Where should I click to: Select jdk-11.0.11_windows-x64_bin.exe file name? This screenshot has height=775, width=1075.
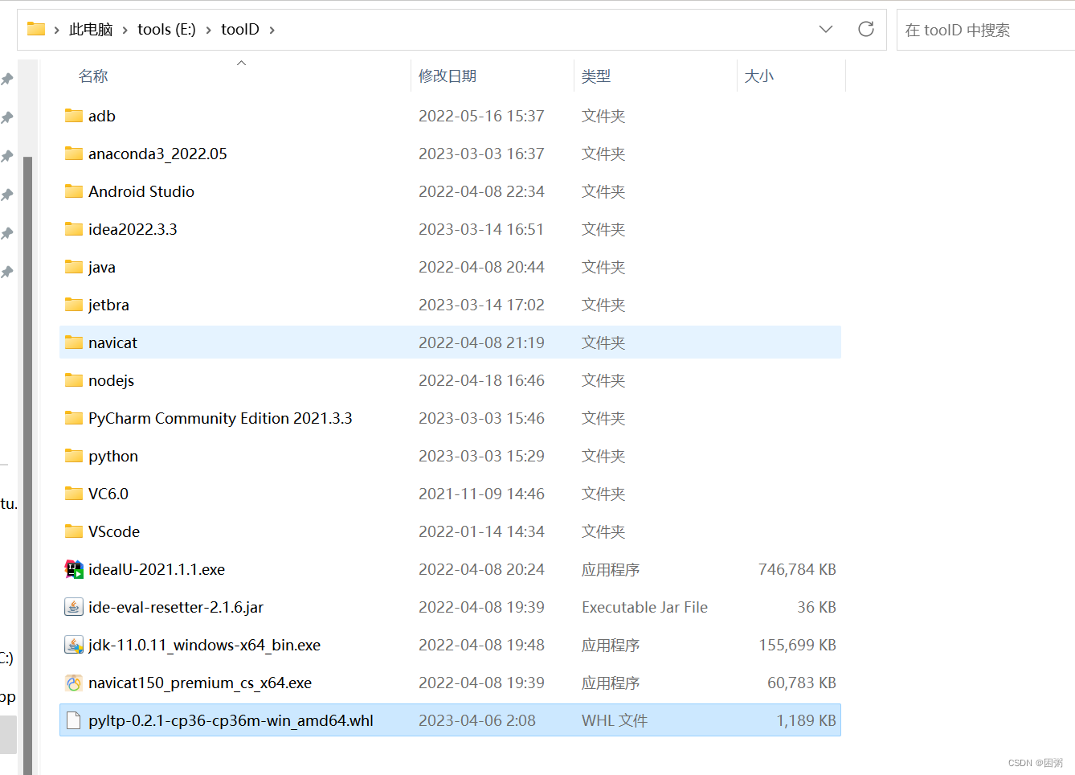coord(204,645)
